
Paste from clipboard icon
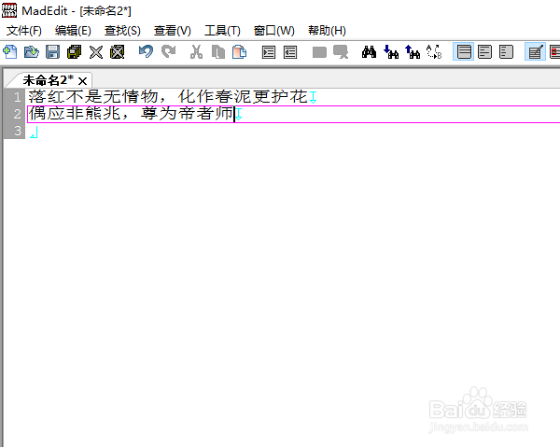click(239, 52)
